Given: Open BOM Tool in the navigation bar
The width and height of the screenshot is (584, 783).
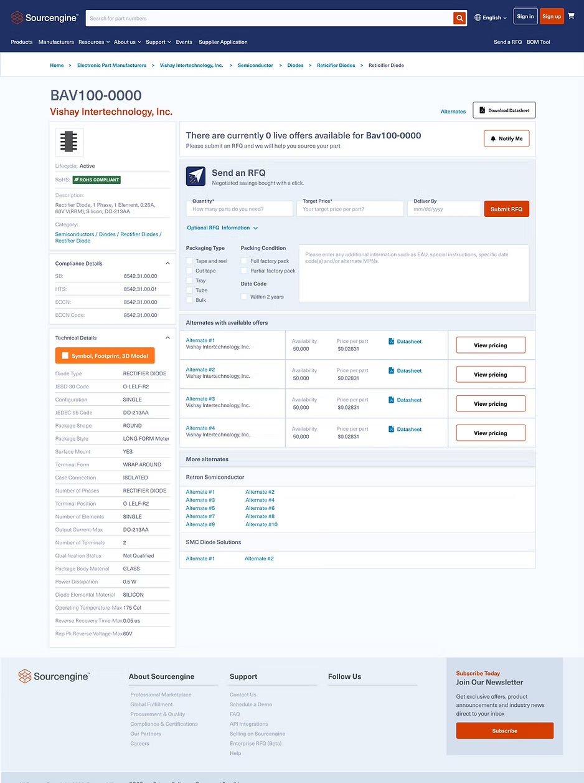Looking at the screenshot, I should tap(539, 42).
